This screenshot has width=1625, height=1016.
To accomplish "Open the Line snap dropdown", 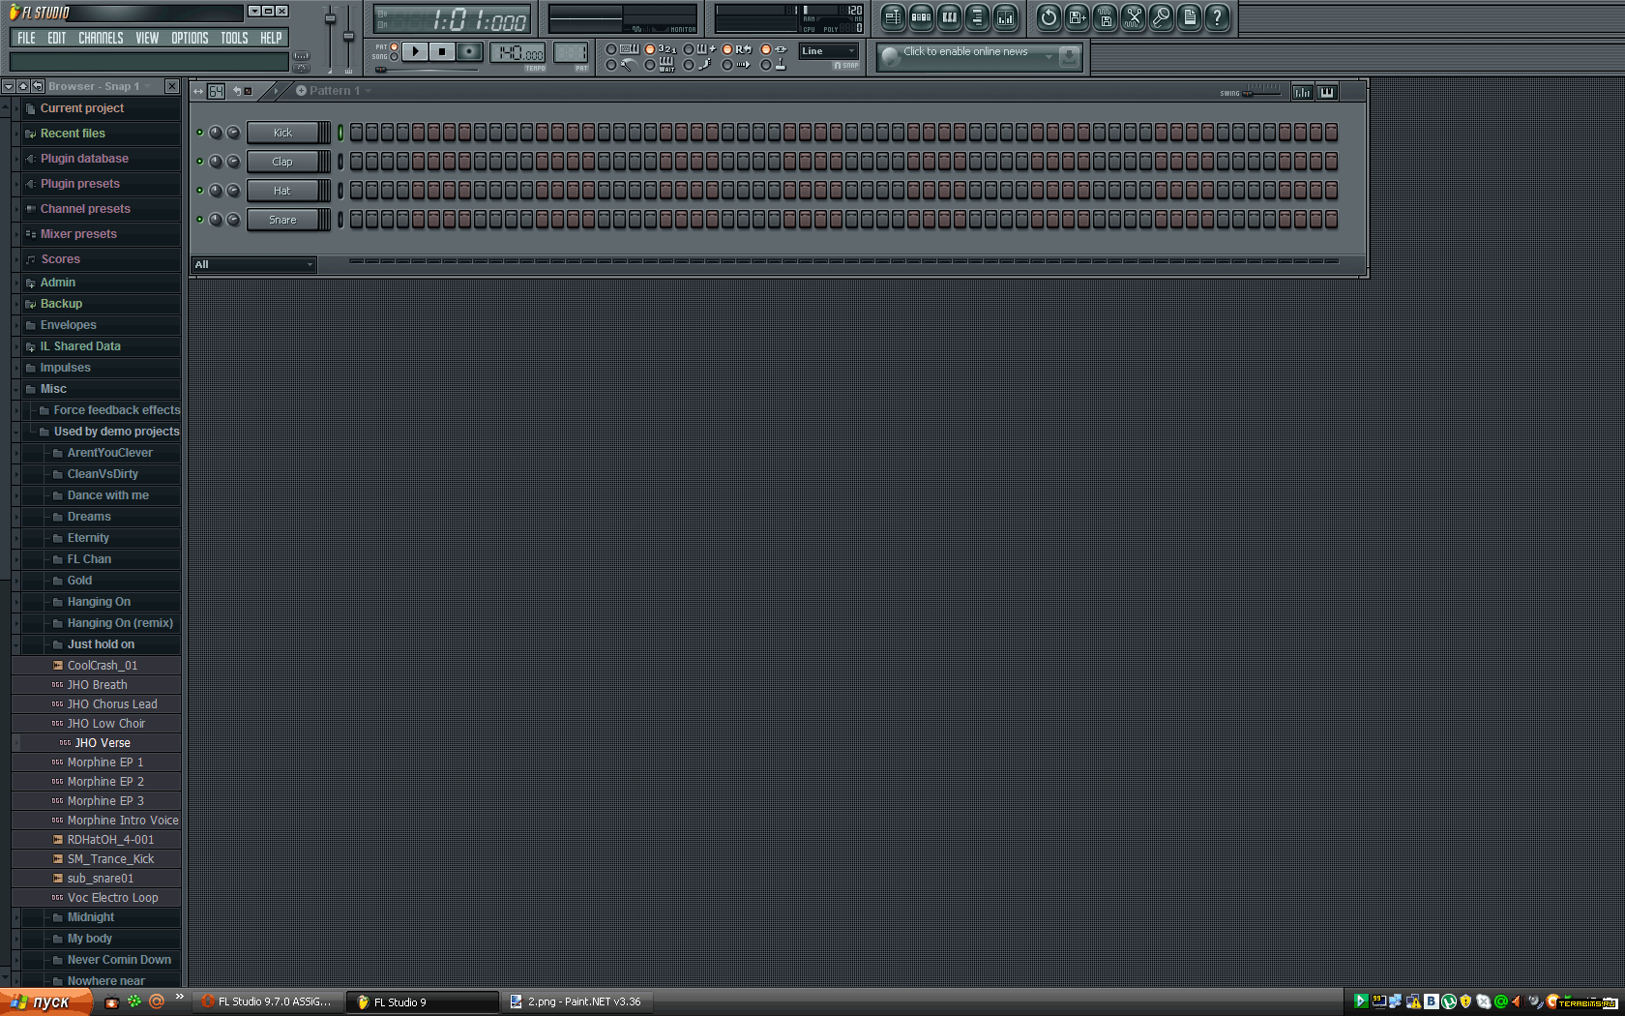I will click(828, 51).
